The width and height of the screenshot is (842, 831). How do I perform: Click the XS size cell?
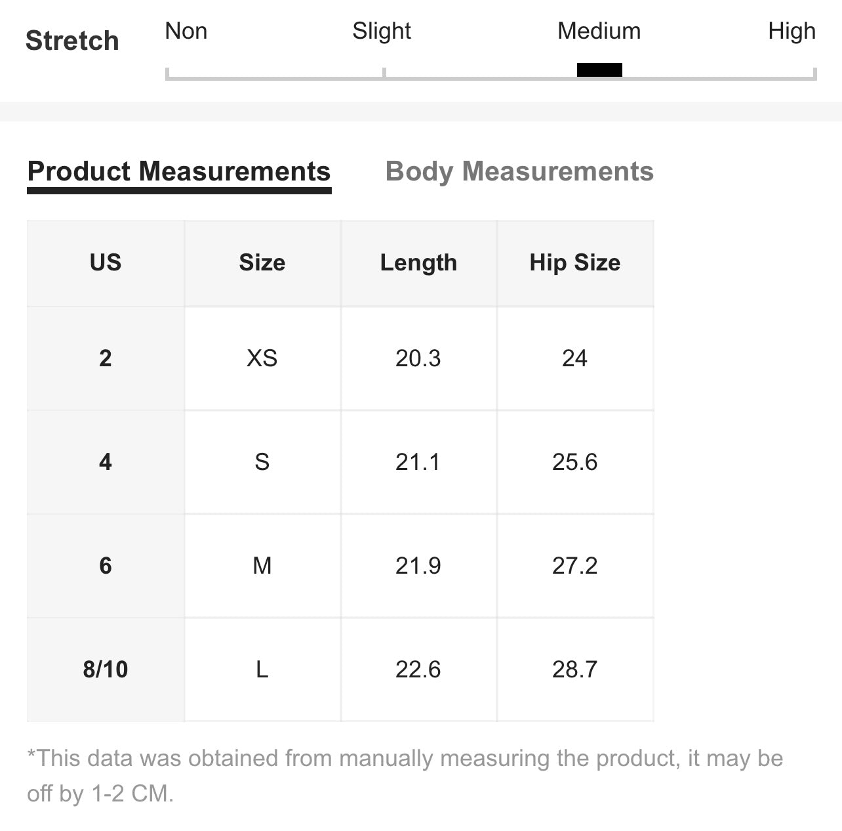262,358
